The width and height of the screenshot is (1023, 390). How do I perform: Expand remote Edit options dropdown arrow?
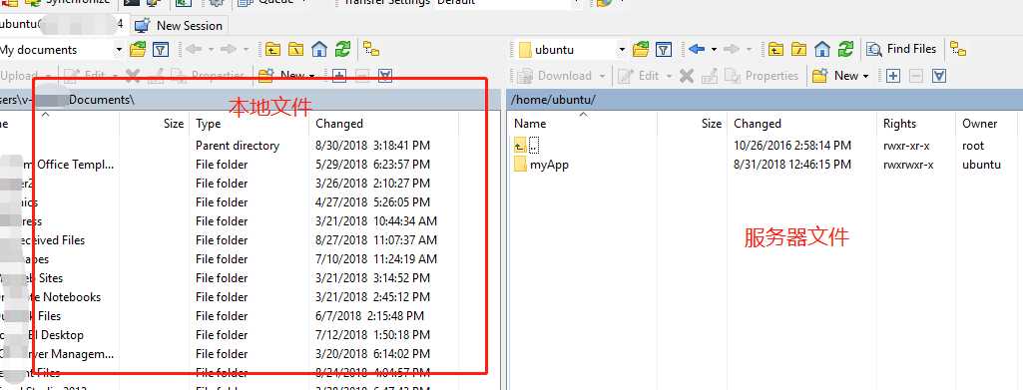click(x=669, y=76)
